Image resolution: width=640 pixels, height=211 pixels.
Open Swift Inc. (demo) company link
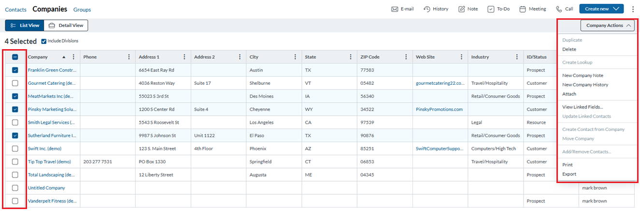(x=45, y=149)
